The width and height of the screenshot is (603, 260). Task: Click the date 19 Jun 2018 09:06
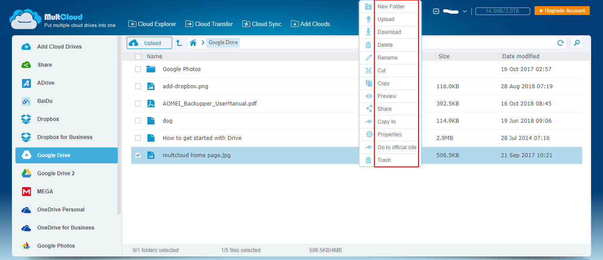coord(526,121)
